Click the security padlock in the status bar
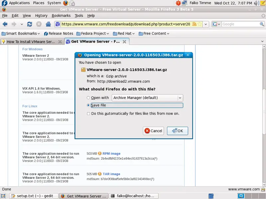266x199 pixels. (x=263, y=189)
